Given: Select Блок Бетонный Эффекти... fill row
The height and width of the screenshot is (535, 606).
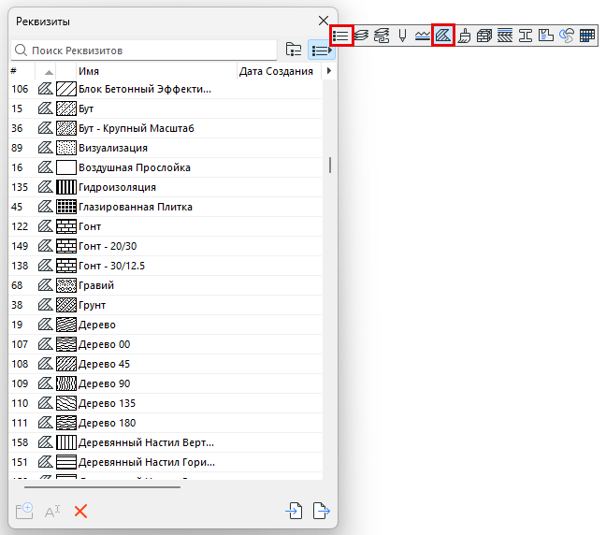Looking at the screenshot, I should click(x=166, y=89).
